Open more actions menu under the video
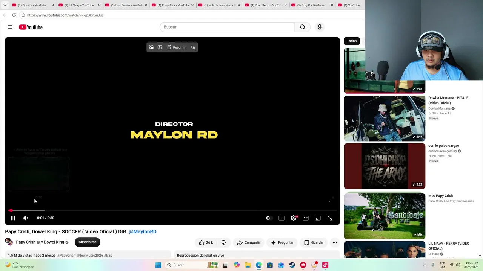Screen dimensions: 483x271 335,242
